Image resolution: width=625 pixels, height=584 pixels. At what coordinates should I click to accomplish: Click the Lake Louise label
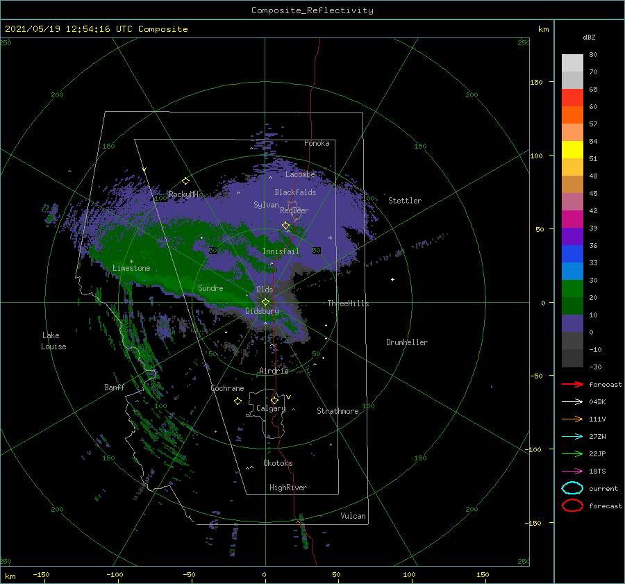(53, 341)
